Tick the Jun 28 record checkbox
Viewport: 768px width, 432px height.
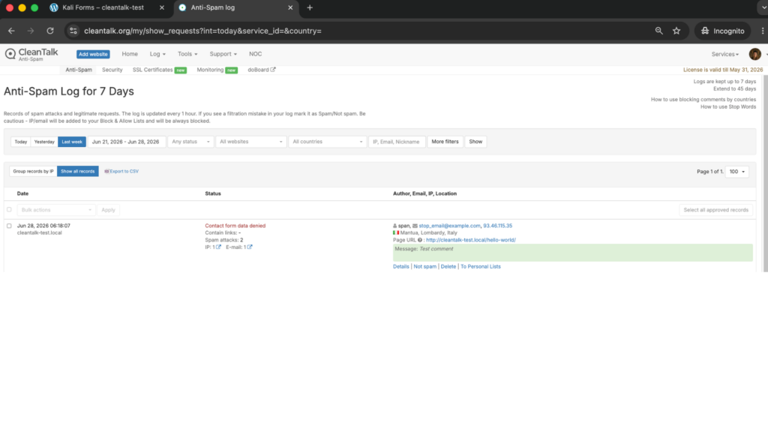9,226
